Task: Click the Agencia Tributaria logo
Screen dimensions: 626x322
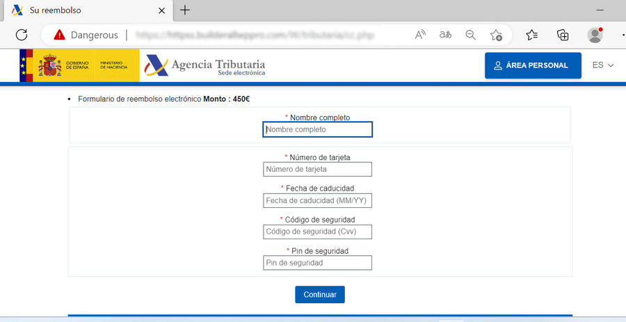Action: coord(204,66)
